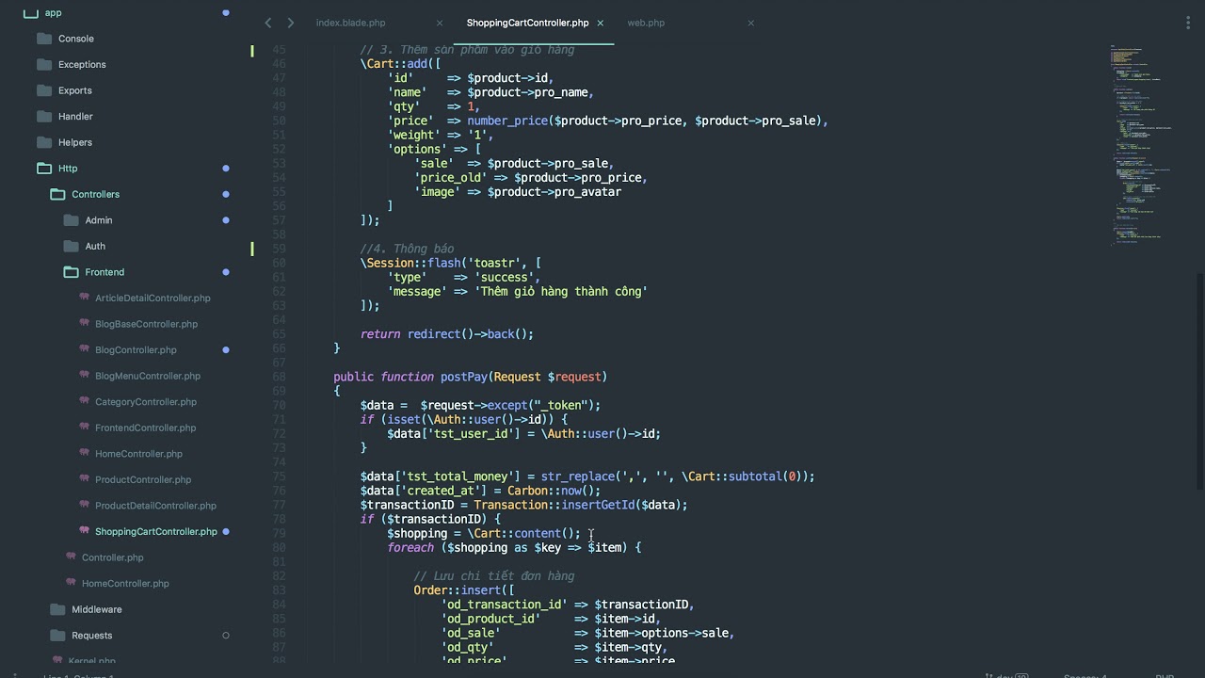Click line number 77 in the gutter
Viewport: 1205px width, 678px height.
point(279,505)
